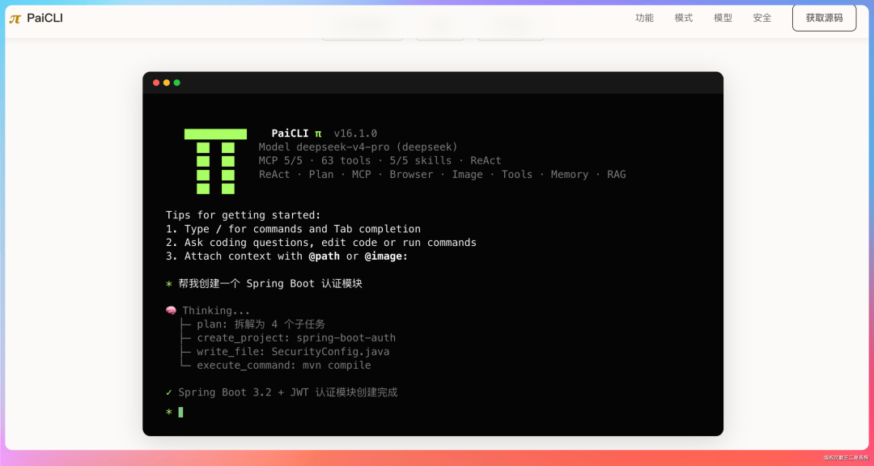The image size is (874, 466).
Task: Go to the 模式 navigation item
Action: 683,18
